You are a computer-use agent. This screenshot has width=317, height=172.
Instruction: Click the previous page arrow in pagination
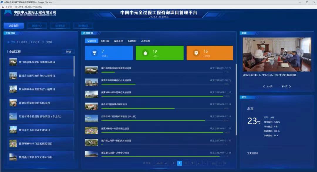tap(173, 163)
